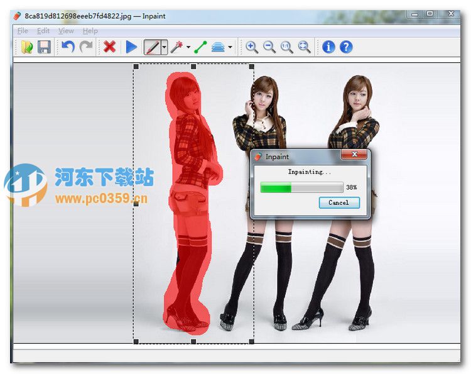The width and height of the screenshot is (471, 374).
Task: Open Magic Wand options dropdown arrow
Action: [x=188, y=47]
